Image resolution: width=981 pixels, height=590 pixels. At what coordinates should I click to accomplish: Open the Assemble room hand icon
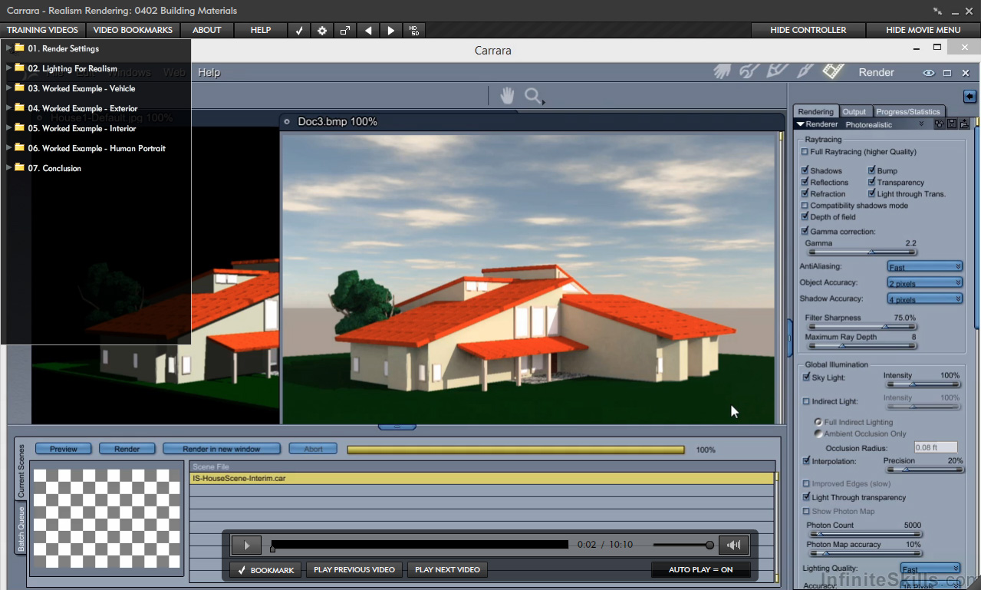(722, 71)
